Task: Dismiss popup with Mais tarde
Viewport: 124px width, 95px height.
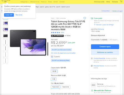Action: pyautogui.click(x=19, y=15)
